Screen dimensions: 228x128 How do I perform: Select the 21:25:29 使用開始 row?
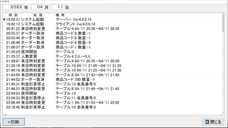[112, 52]
